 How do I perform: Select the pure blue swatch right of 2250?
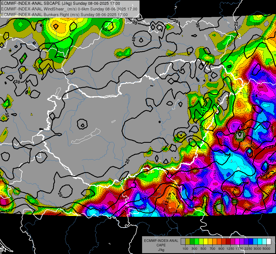click(x=251, y=242)
